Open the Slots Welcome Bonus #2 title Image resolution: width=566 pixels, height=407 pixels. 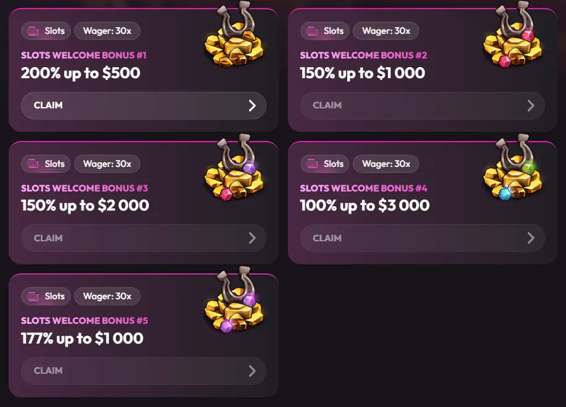(363, 55)
